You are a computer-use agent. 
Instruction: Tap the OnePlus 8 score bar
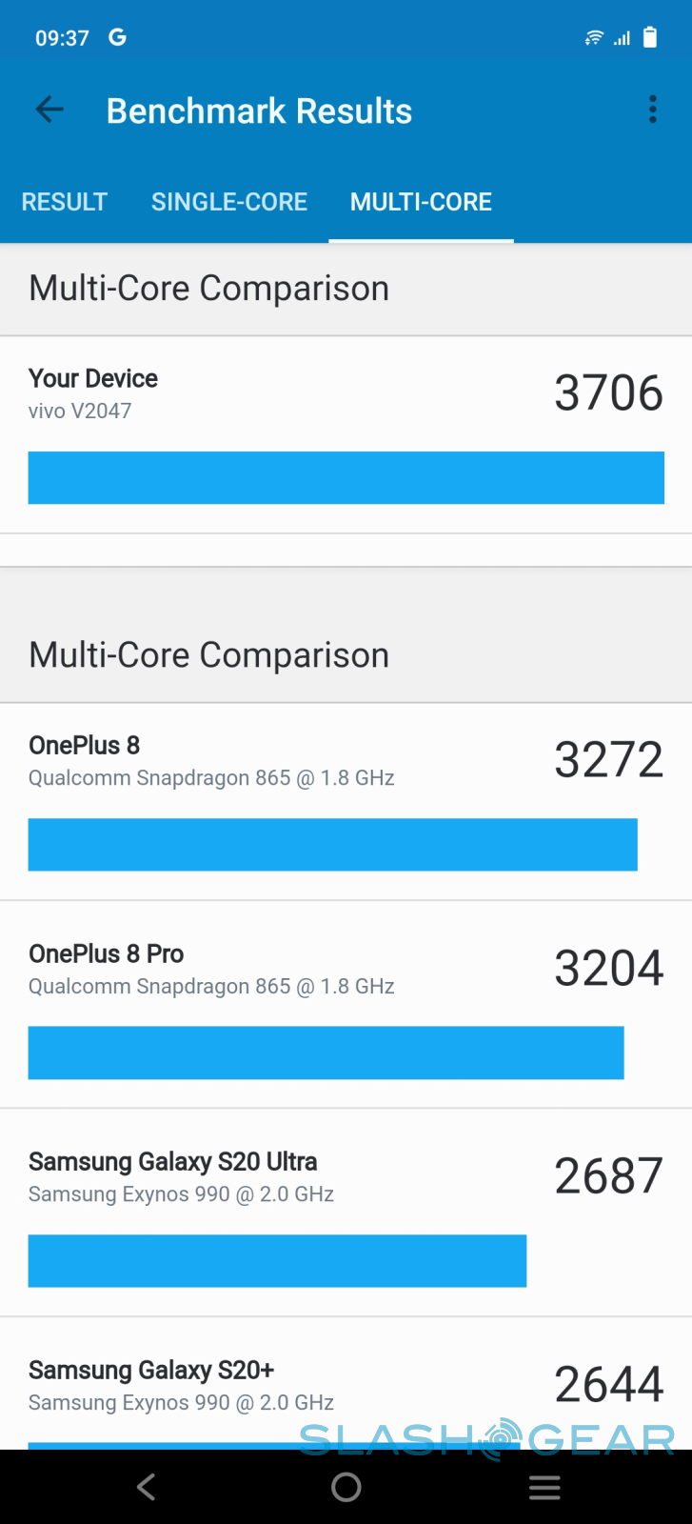click(332, 844)
